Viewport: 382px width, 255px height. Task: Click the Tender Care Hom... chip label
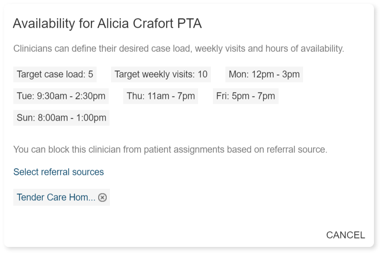[56, 197]
